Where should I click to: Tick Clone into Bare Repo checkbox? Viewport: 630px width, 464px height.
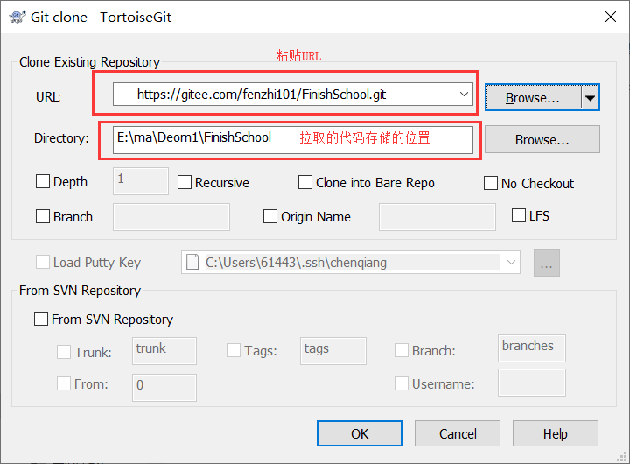pos(305,182)
